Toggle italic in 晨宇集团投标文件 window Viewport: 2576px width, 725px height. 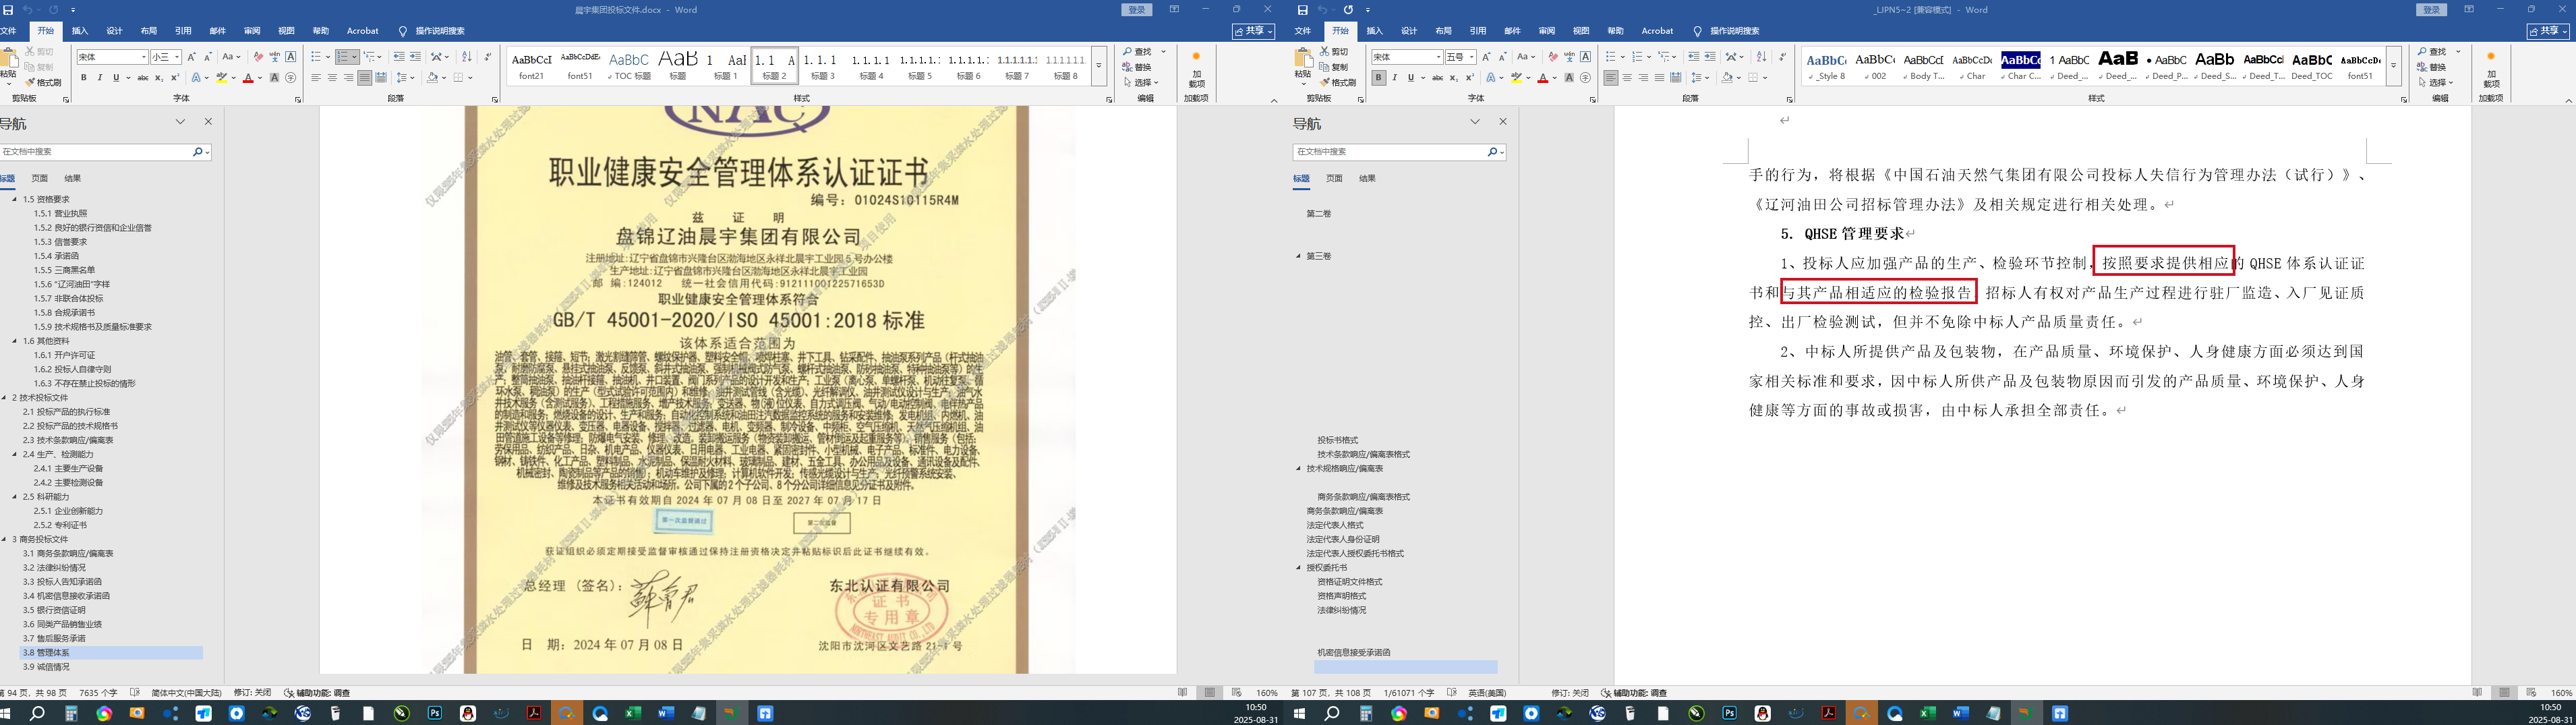coord(100,78)
